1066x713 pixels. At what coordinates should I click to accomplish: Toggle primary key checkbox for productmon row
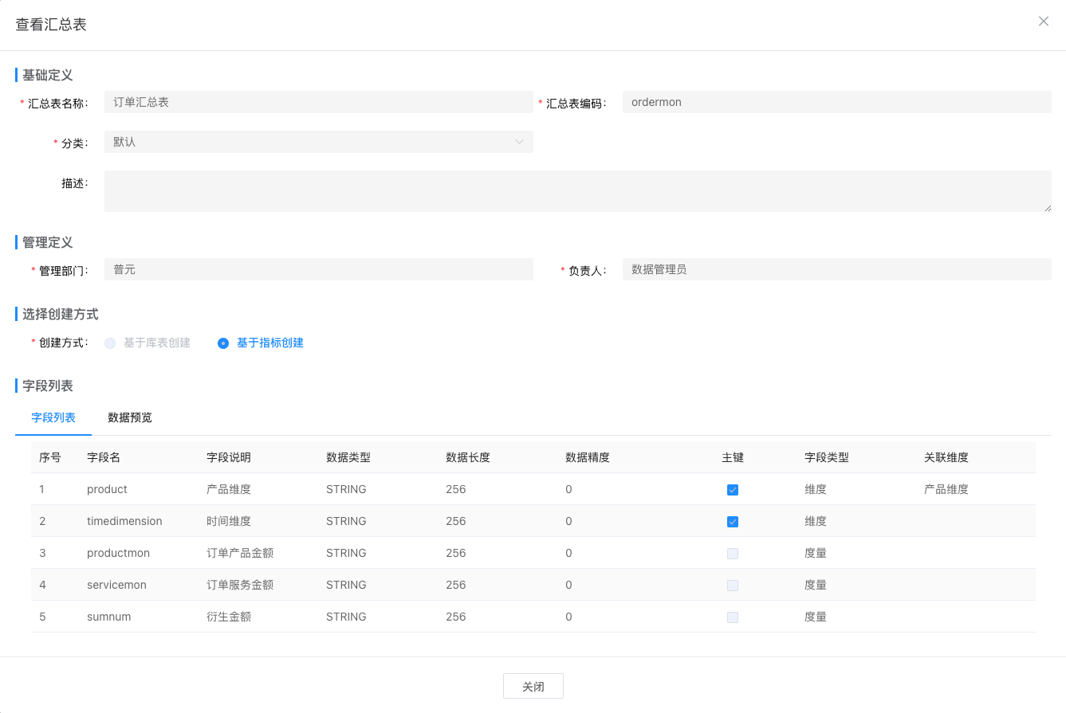click(732, 554)
